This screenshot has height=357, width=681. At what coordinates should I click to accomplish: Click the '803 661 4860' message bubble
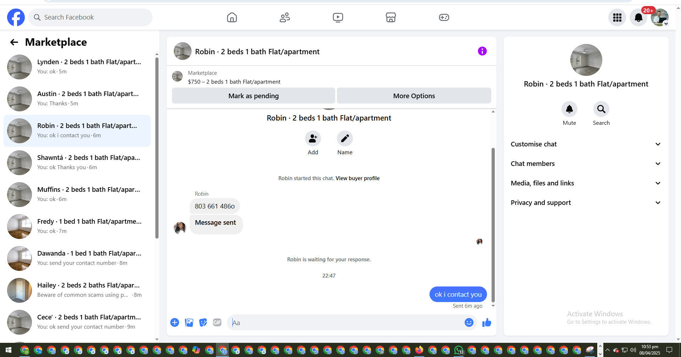pos(215,206)
